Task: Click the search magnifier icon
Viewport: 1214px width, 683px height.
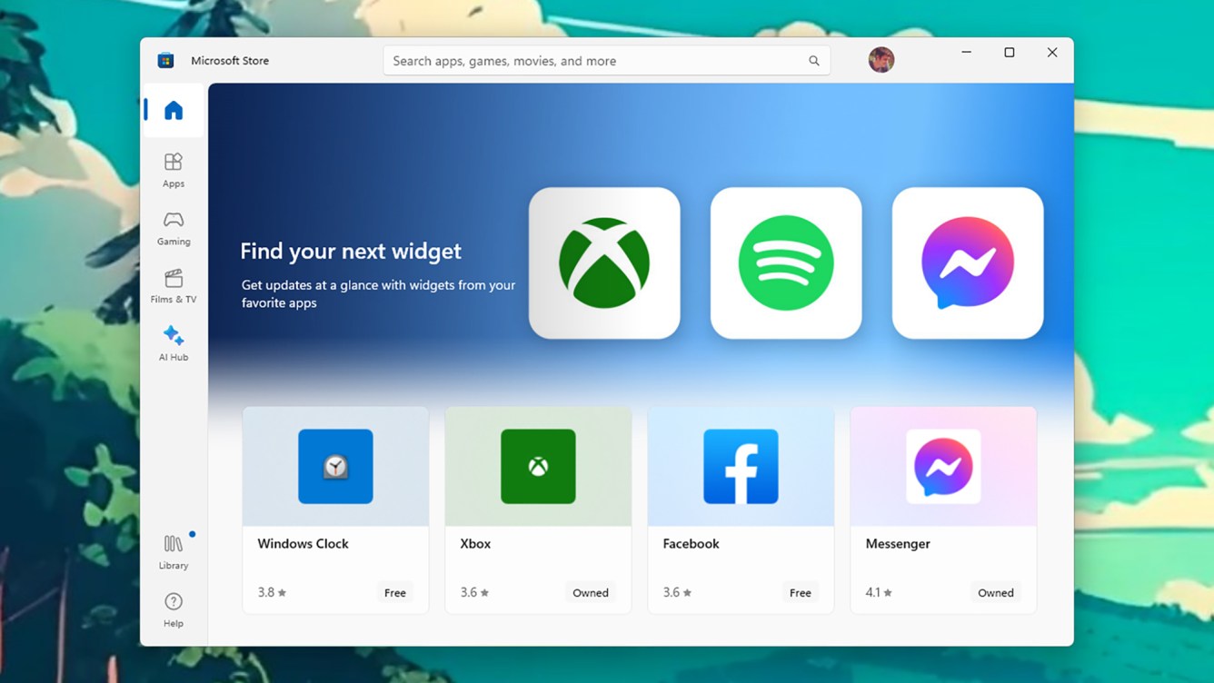Action: (x=813, y=60)
